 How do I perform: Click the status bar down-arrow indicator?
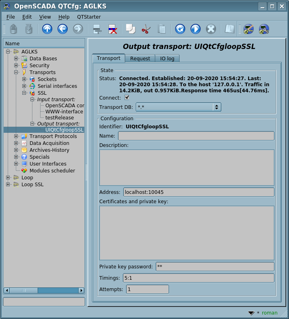(x=251, y=313)
